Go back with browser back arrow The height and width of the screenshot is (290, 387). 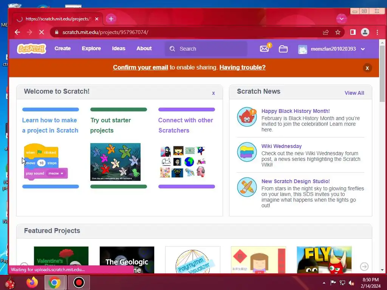[17, 32]
